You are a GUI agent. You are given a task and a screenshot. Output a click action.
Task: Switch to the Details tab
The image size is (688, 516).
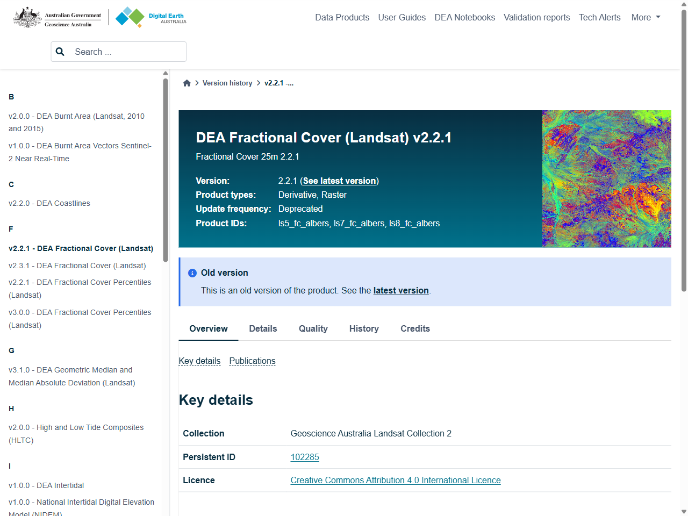263,329
